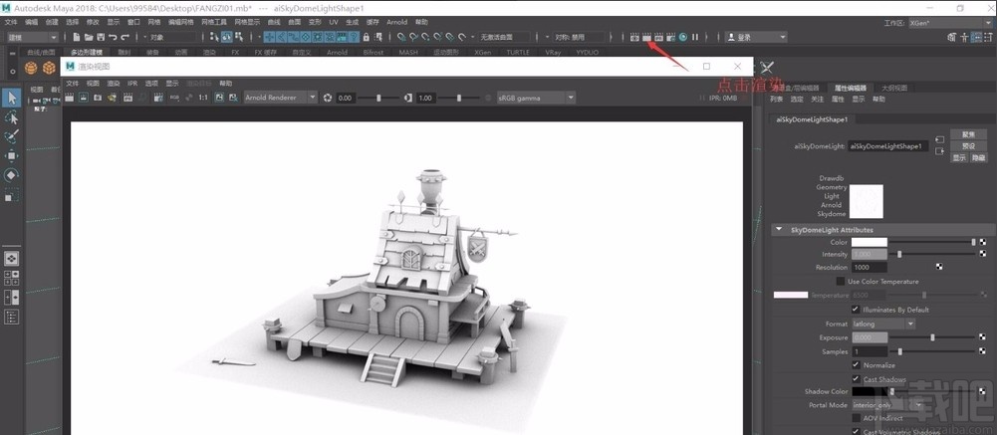The height and width of the screenshot is (435, 997).
Task: Open Render Settings icon in status line
Action: pyautogui.click(x=670, y=37)
